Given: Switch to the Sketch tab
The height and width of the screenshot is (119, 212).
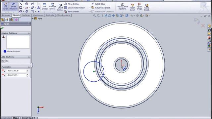Looking at the screenshot, I should 16,16.
